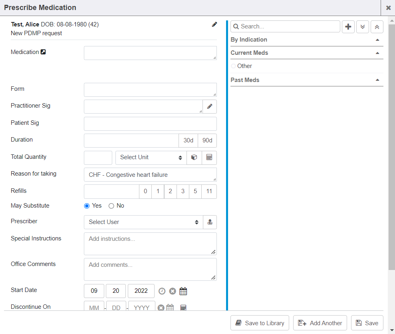Open the Prescriber Select User dropdown
Screen dimensions: 395x334
click(x=143, y=222)
